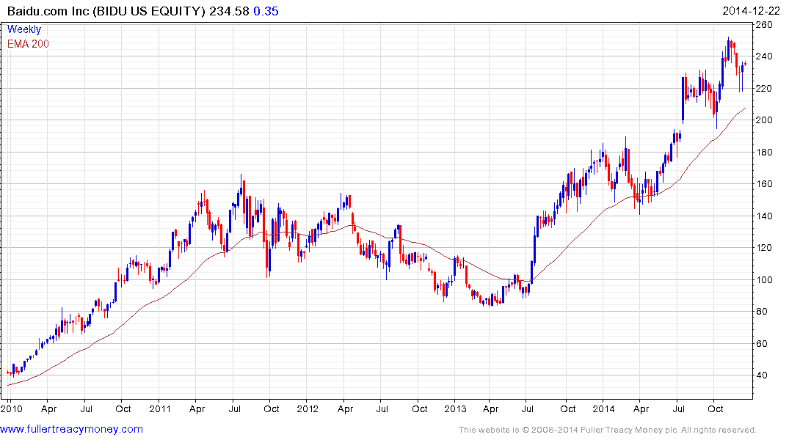Click the Weekly interval label
The height and width of the screenshot is (440, 789).
(x=23, y=29)
